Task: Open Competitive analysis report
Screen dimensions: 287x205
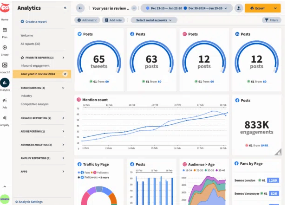Action: pyautogui.click(x=34, y=104)
